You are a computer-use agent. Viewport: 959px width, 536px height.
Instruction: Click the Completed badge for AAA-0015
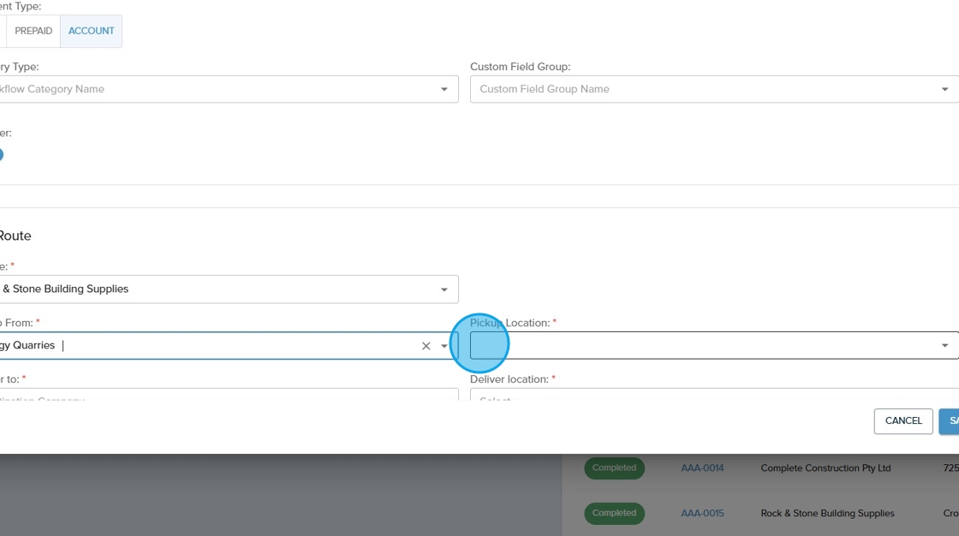click(614, 513)
